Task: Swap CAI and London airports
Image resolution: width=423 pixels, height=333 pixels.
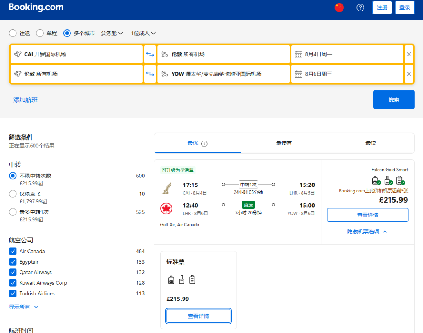Action: point(150,54)
